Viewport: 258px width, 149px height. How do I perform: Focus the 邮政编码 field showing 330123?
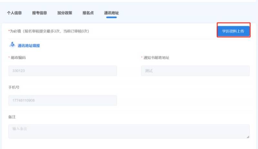click(63, 71)
